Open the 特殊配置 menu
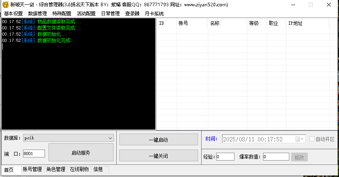 pos(62,14)
